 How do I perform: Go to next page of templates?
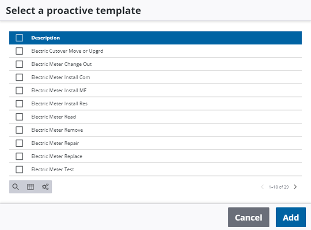coord(295,187)
